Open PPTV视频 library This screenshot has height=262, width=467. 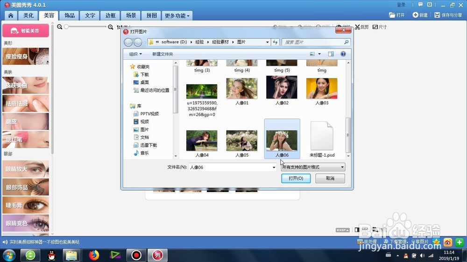tap(149, 114)
